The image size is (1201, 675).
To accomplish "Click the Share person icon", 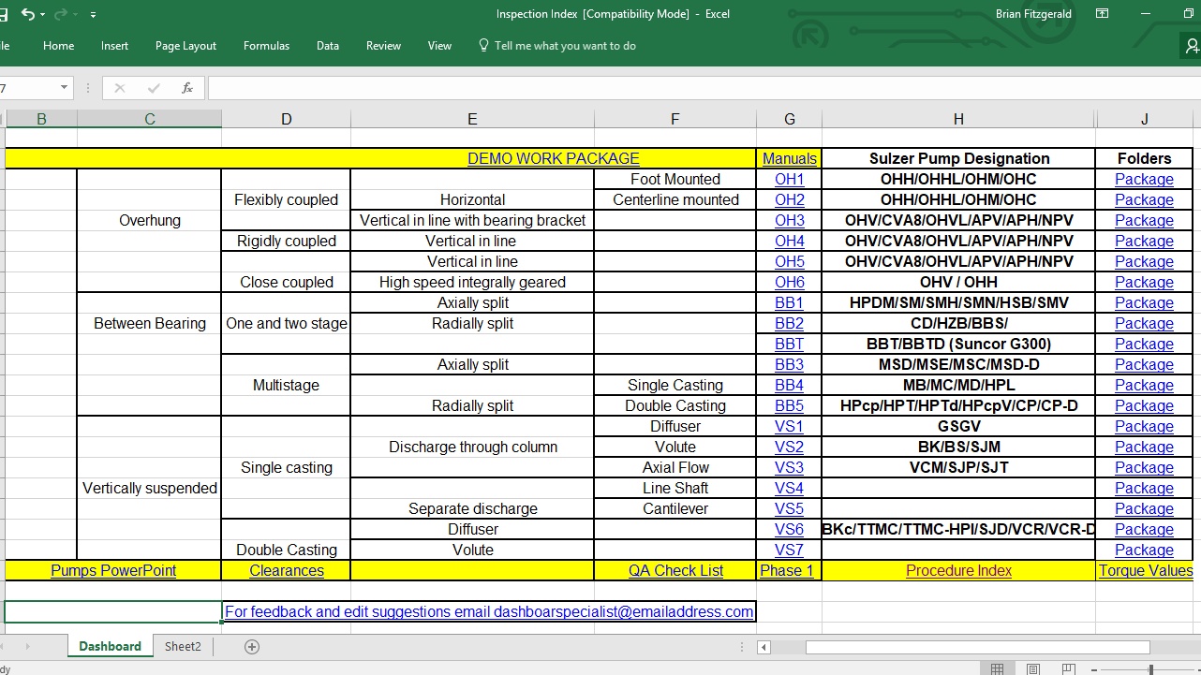I will click(1192, 46).
